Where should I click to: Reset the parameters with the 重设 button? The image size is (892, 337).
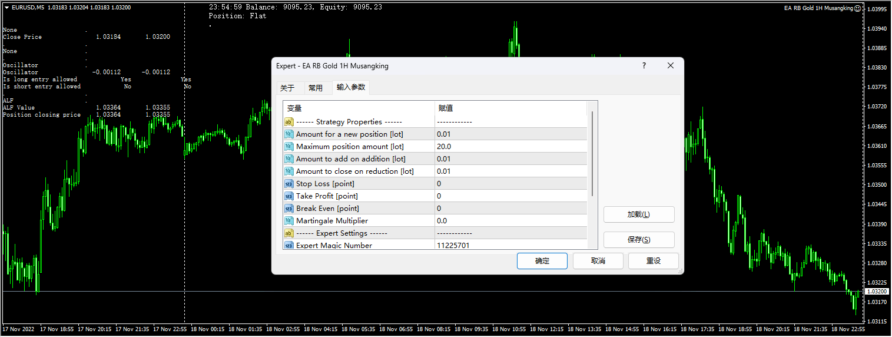(x=653, y=261)
